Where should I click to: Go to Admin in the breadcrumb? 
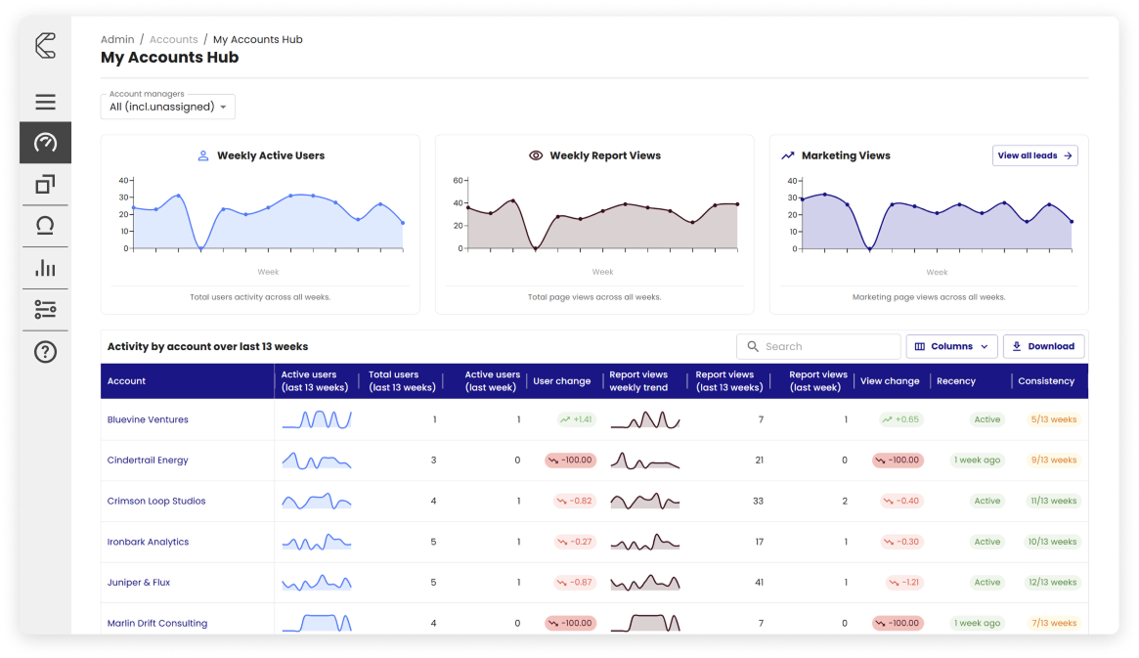click(117, 39)
